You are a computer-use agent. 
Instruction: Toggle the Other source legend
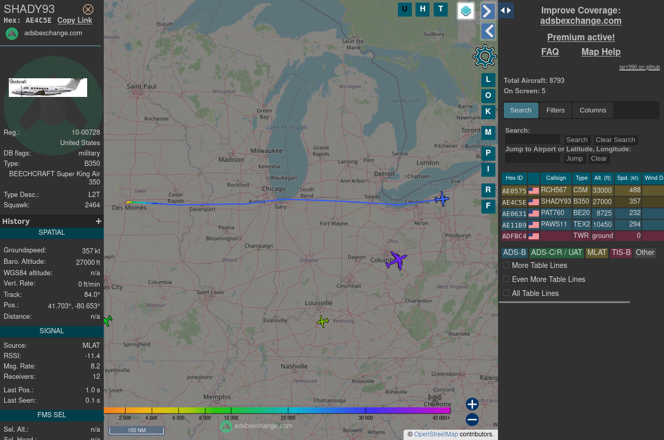(x=645, y=253)
